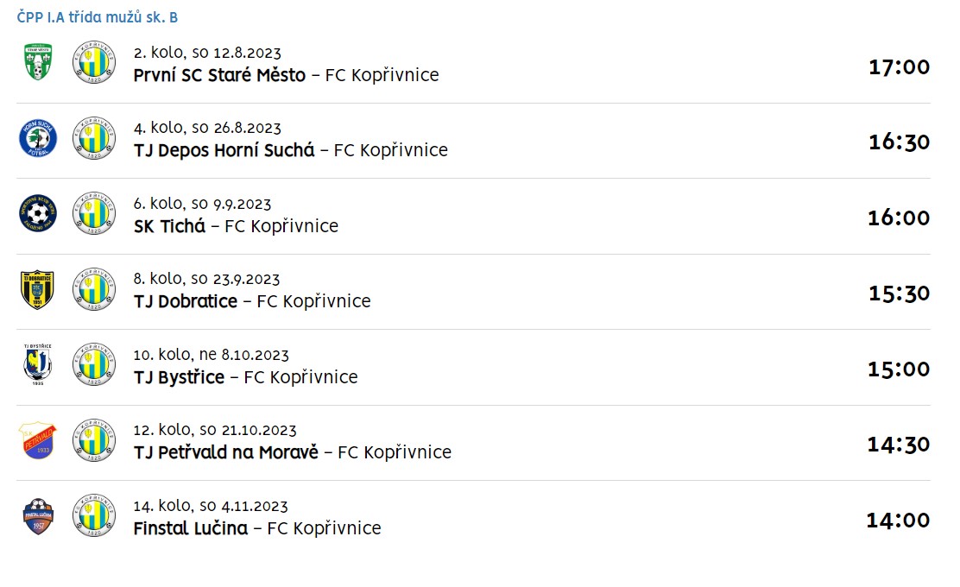
Task: Click the První SC Staré Město club crest
Action: click(38, 62)
